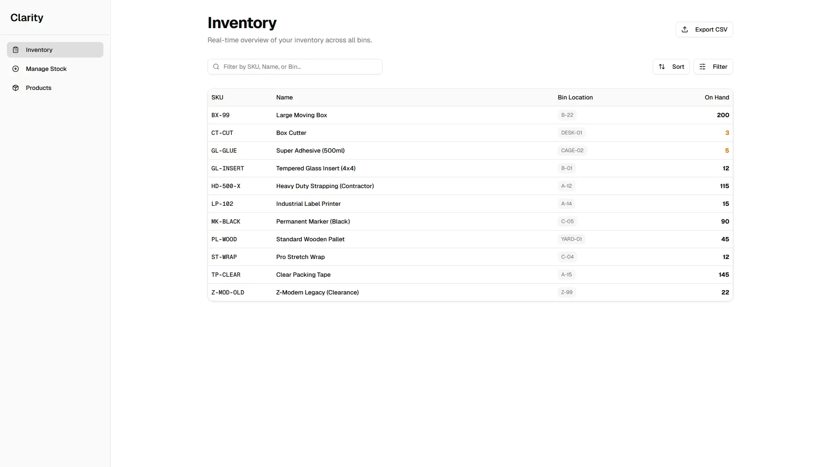The width and height of the screenshot is (830, 467).
Task: Focus the SKU, Name, or Bin filter field
Action: click(x=298, y=67)
